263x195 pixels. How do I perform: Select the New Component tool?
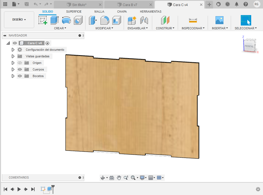(132, 21)
